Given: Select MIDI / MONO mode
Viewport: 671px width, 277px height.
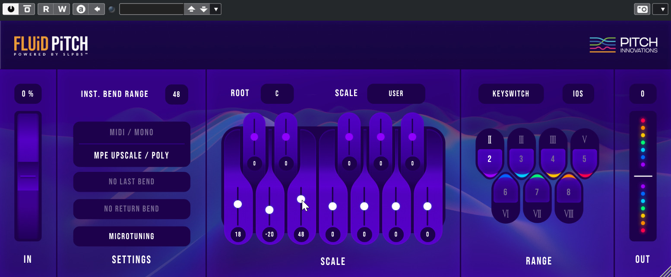Looking at the screenshot, I should [x=132, y=132].
